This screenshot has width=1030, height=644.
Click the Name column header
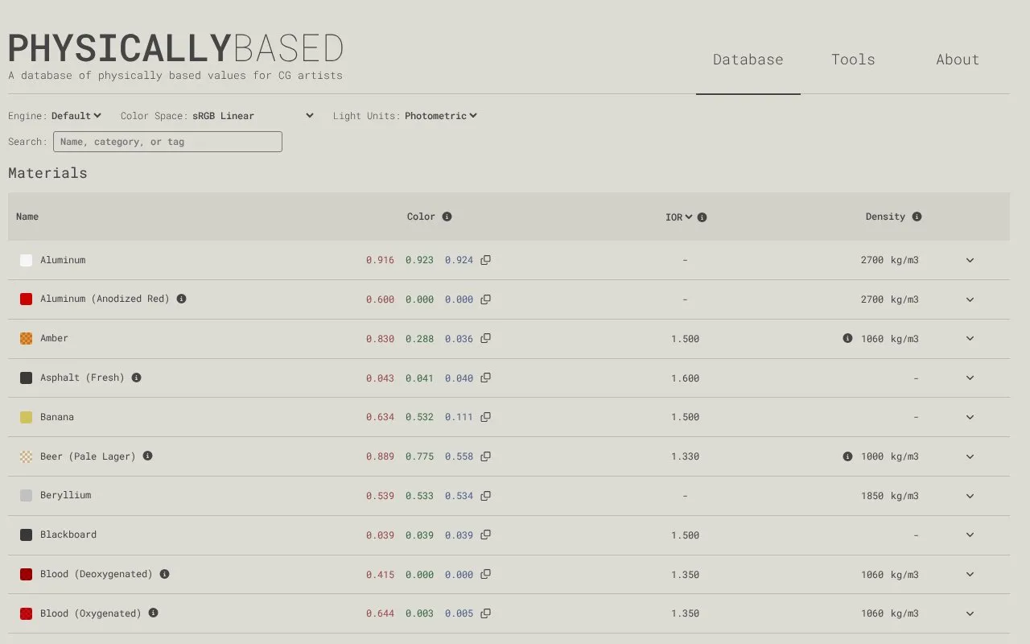(x=27, y=217)
